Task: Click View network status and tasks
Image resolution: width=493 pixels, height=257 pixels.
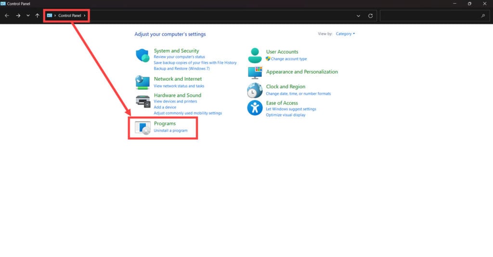Action: coord(179,86)
